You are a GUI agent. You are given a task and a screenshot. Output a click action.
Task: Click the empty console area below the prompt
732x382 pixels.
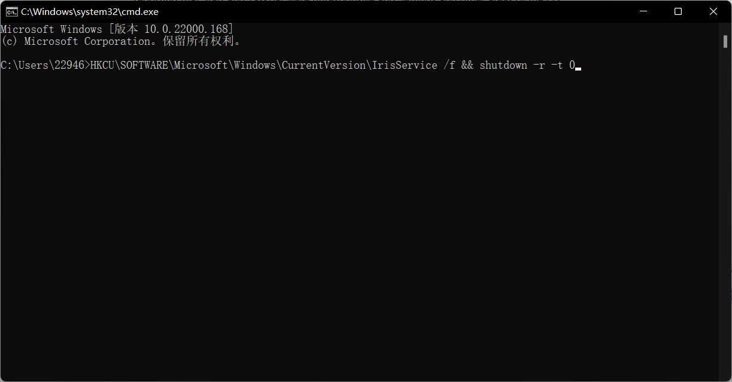click(359, 209)
